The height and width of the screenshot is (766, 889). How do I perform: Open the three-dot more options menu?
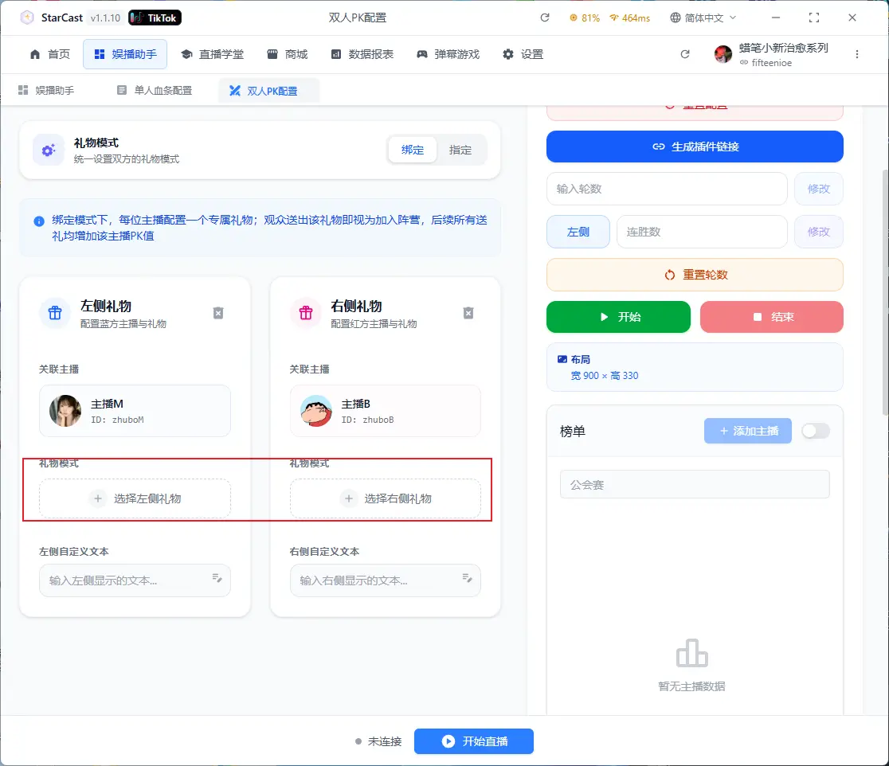pyautogui.click(x=857, y=54)
